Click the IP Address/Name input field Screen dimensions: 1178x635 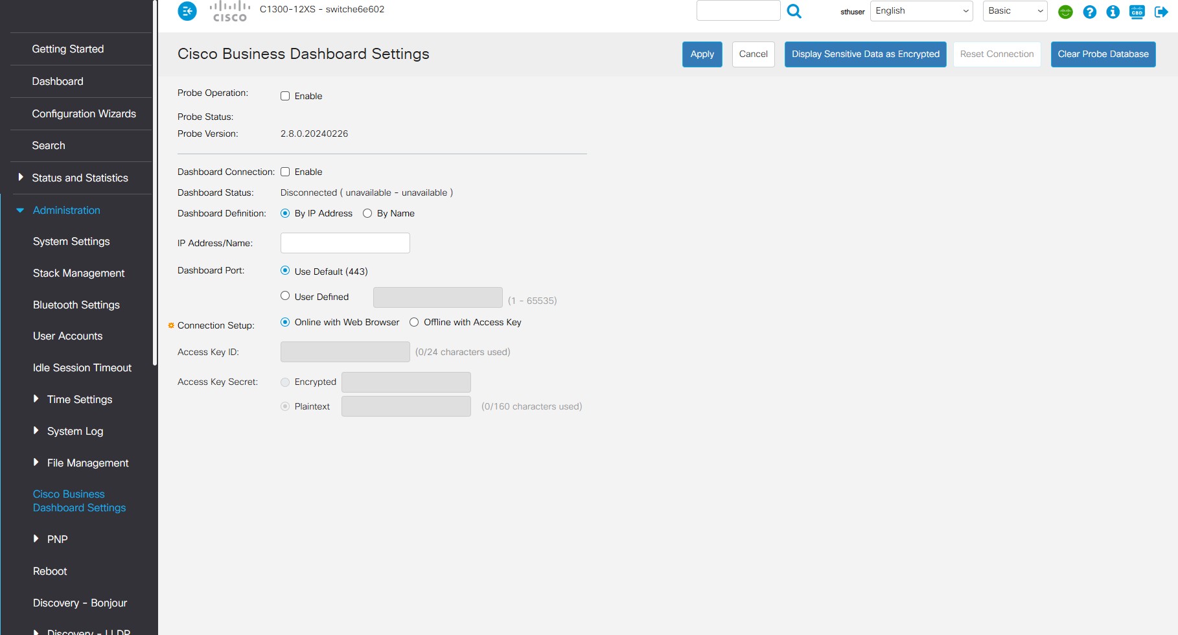[x=345, y=243]
